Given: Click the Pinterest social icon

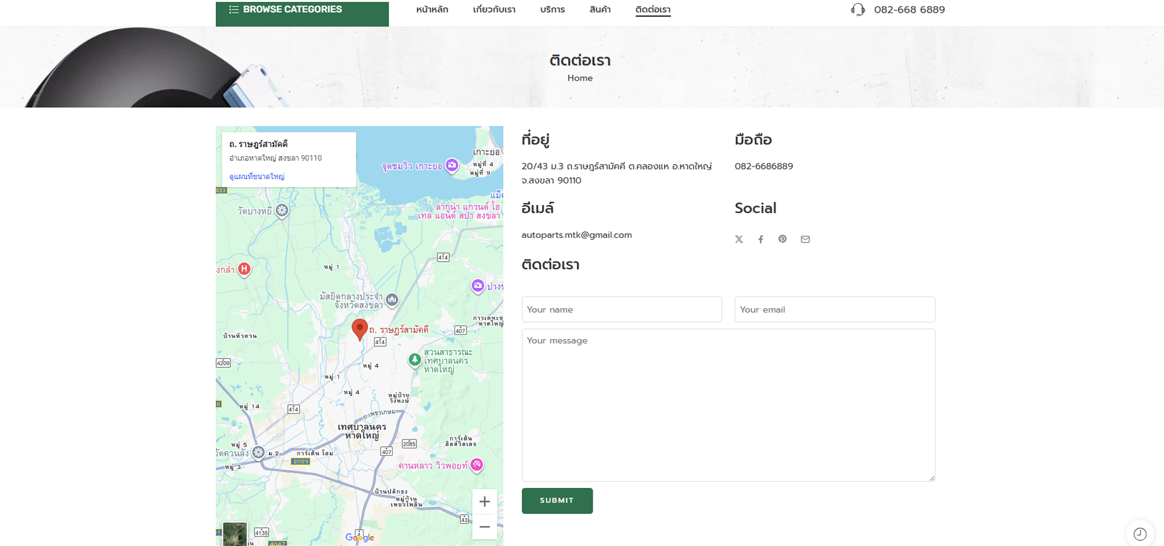Looking at the screenshot, I should [x=782, y=239].
